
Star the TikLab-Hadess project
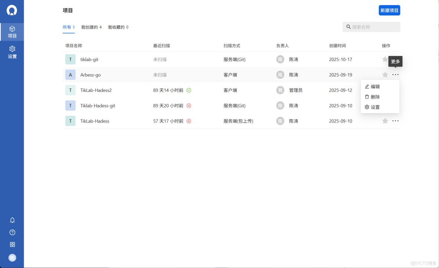385,121
